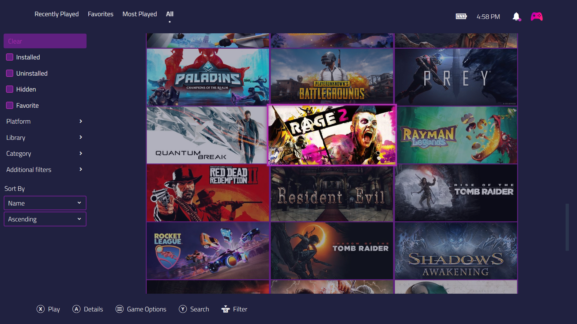This screenshot has height=324, width=577.
Task: Expand the Platform filter section
Action: point(44,121)
